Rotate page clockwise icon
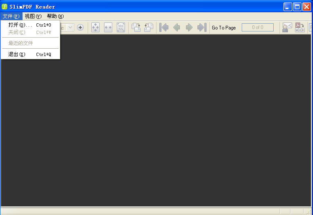The width and height of the screenshot is (313, 215). (136, 27)
